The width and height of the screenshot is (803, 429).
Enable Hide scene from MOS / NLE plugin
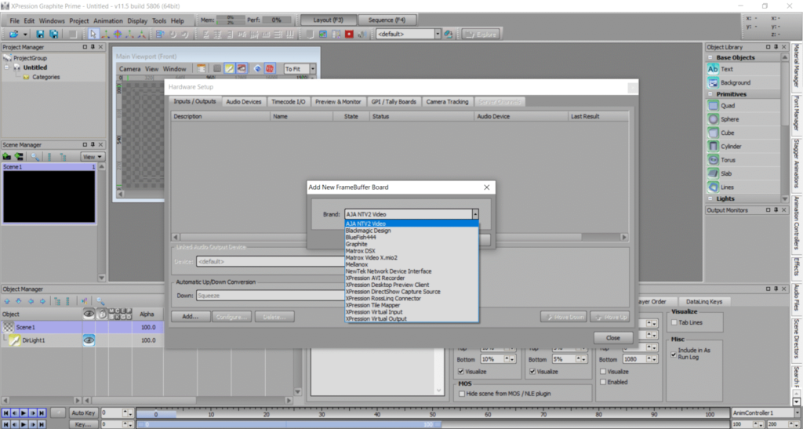[461, 394]
